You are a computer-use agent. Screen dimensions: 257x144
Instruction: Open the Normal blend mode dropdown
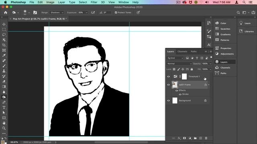tap(179, 64)
